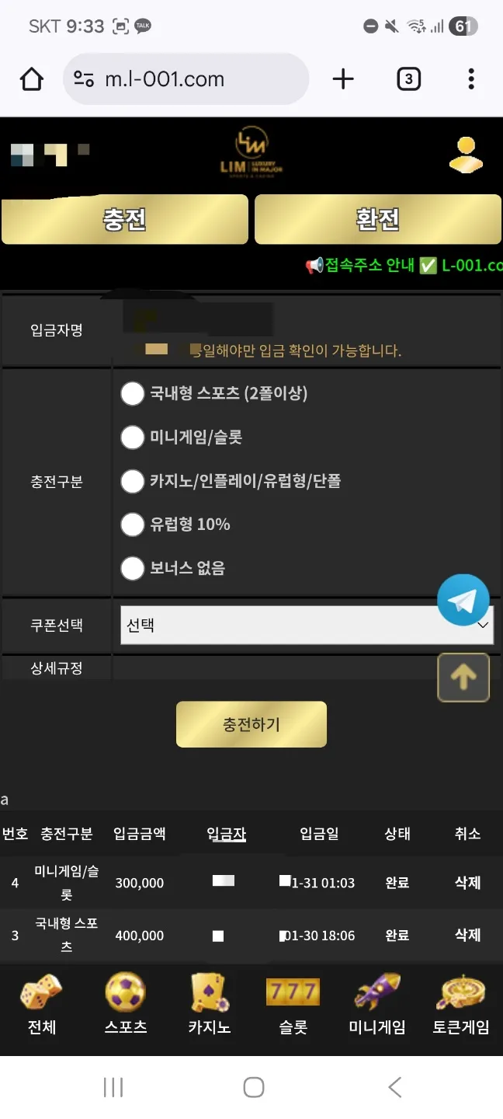Open the browser three-dot menu
This screenshot has width=503, height=1119.
[471, 78]
